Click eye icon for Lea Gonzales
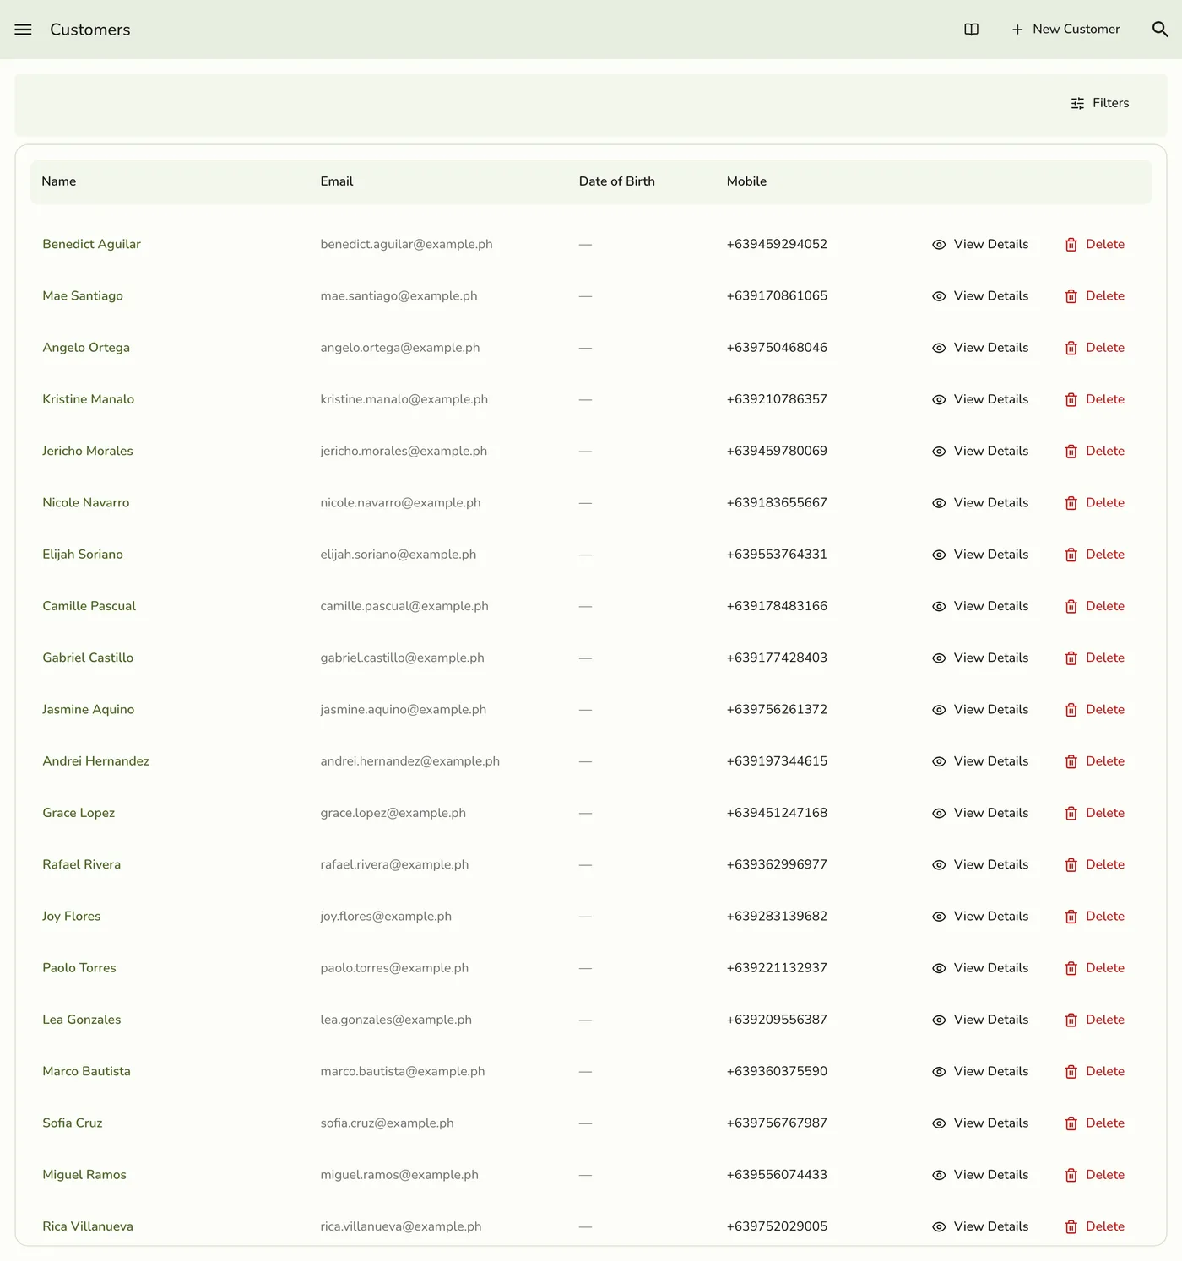 [x=939, y=1020]
